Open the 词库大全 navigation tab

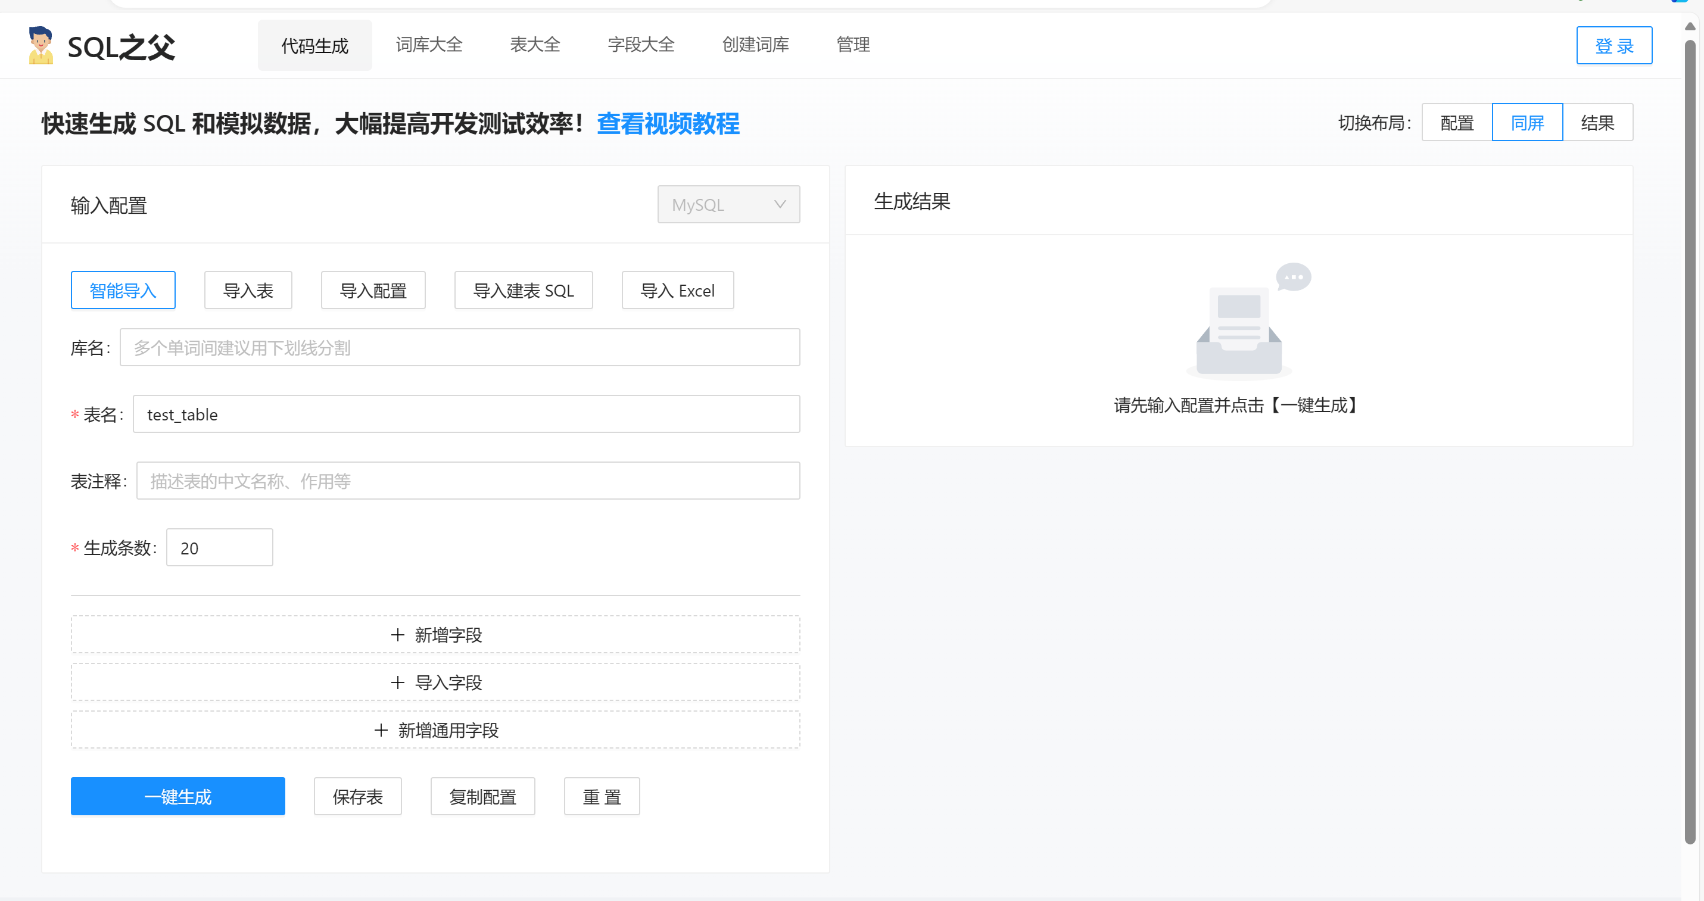click(429, 45)
